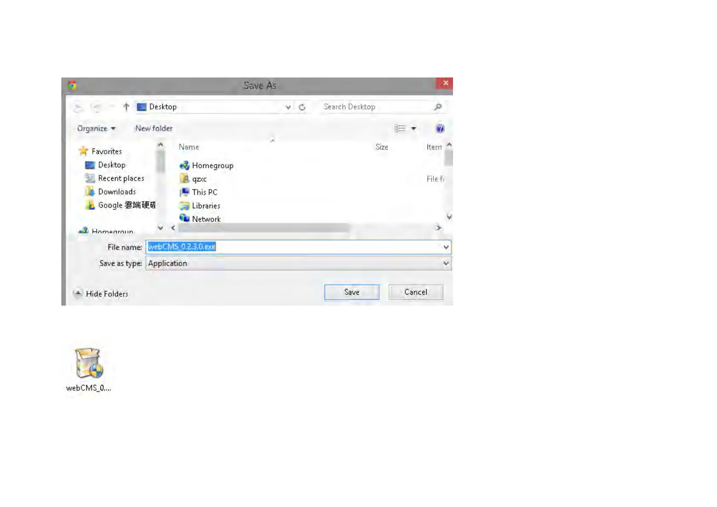717x507 pixels.
Task: Click the Favorites star icon
Action: (83, 151)
